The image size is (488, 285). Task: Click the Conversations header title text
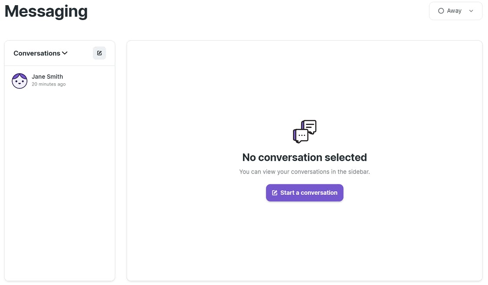[37, 53]
